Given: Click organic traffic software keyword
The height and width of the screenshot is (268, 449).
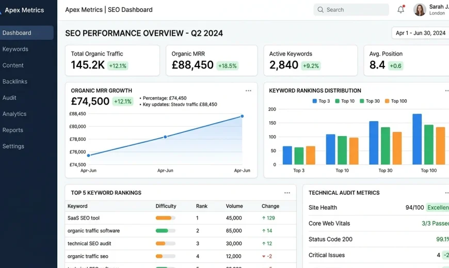Looking at the screenshot, I should [x=93, y=230].
